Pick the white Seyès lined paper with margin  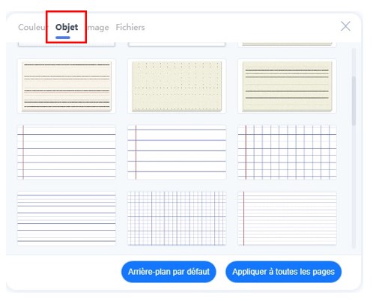click(67, 152)
